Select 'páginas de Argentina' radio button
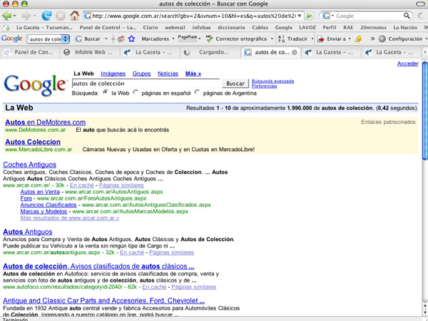The image size is (428, 321). coord(198,93)
